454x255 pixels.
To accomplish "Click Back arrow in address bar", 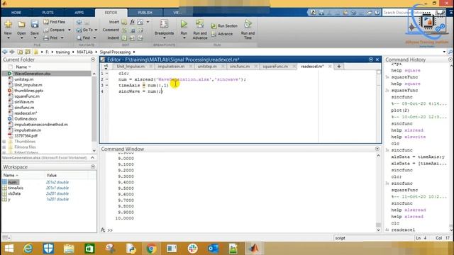I will [5, 52].
